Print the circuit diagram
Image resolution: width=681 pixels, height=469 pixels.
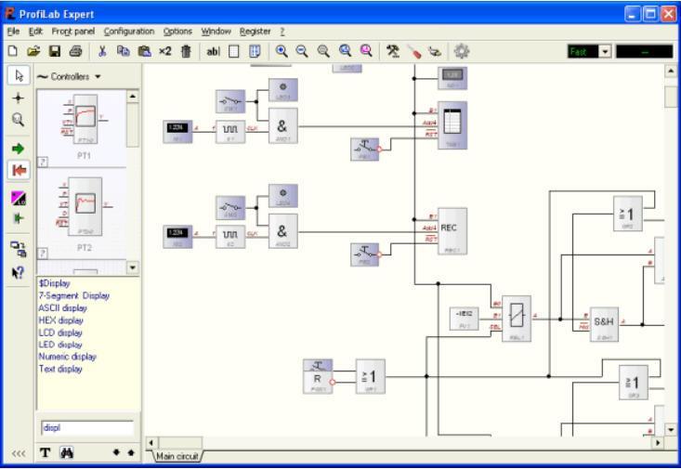click(x=75, y=51)
